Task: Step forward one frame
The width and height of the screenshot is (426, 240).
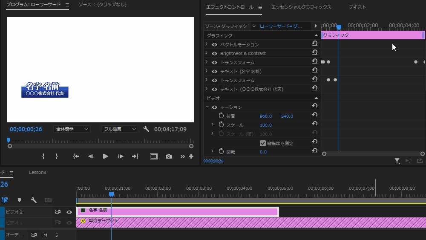Action: tap(121, 156)
